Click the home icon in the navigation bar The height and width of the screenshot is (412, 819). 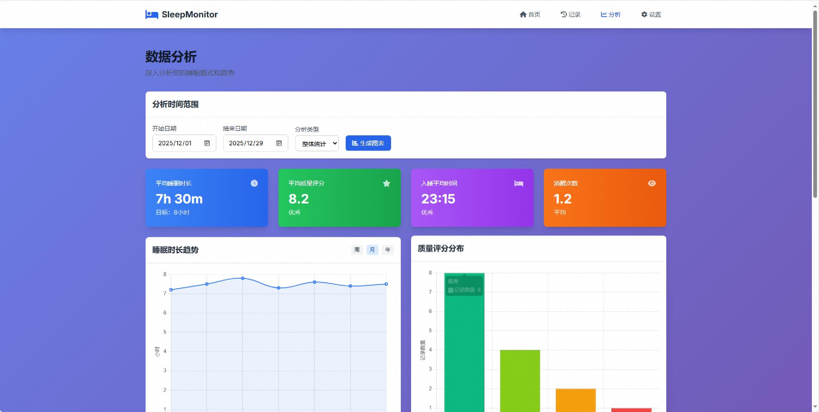(x=523, y=15)
